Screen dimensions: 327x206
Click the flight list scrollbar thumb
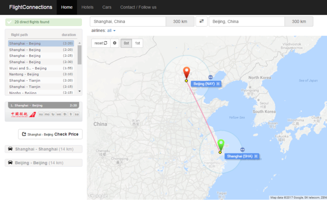pos(80,55)
